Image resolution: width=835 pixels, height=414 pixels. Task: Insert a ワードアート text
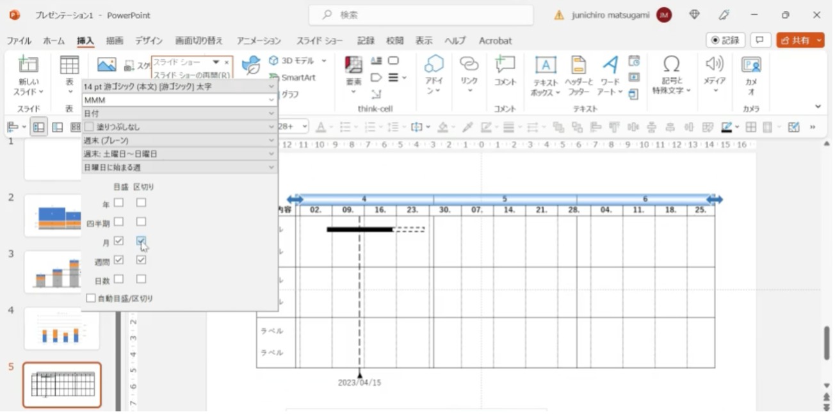[610, 65]
